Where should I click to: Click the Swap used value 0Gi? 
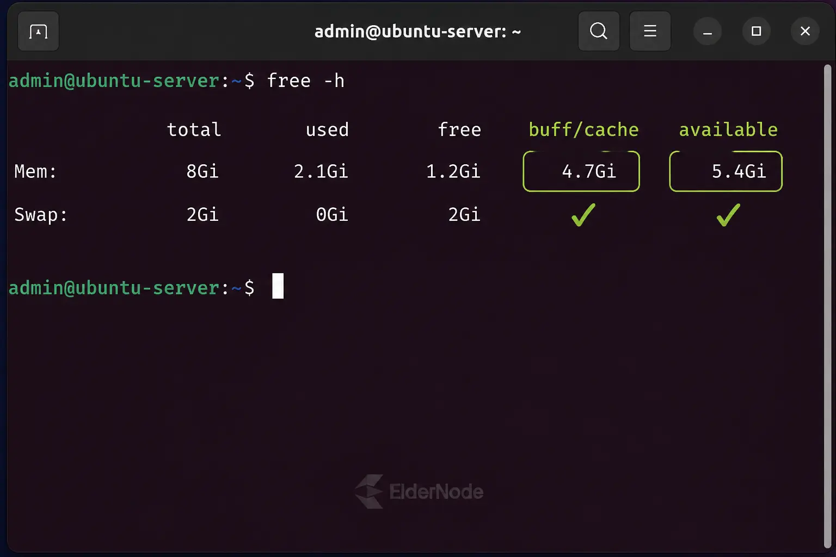(332, 215)
